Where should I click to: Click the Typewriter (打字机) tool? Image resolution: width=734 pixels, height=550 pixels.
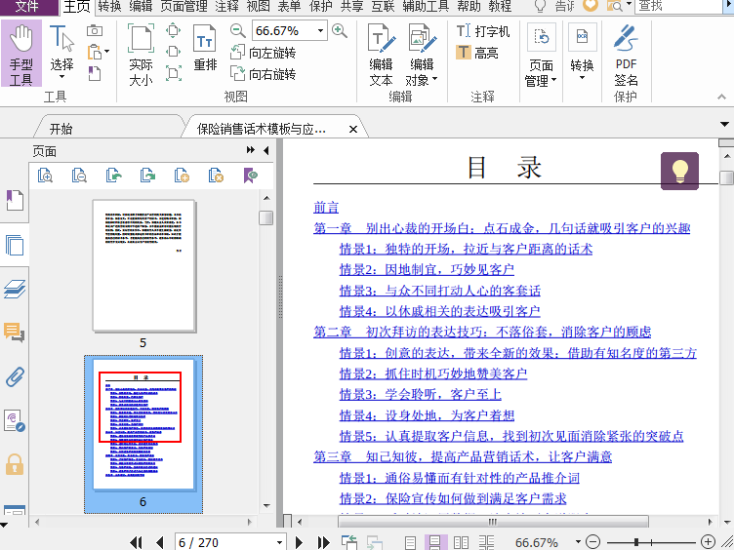(483, 31)
